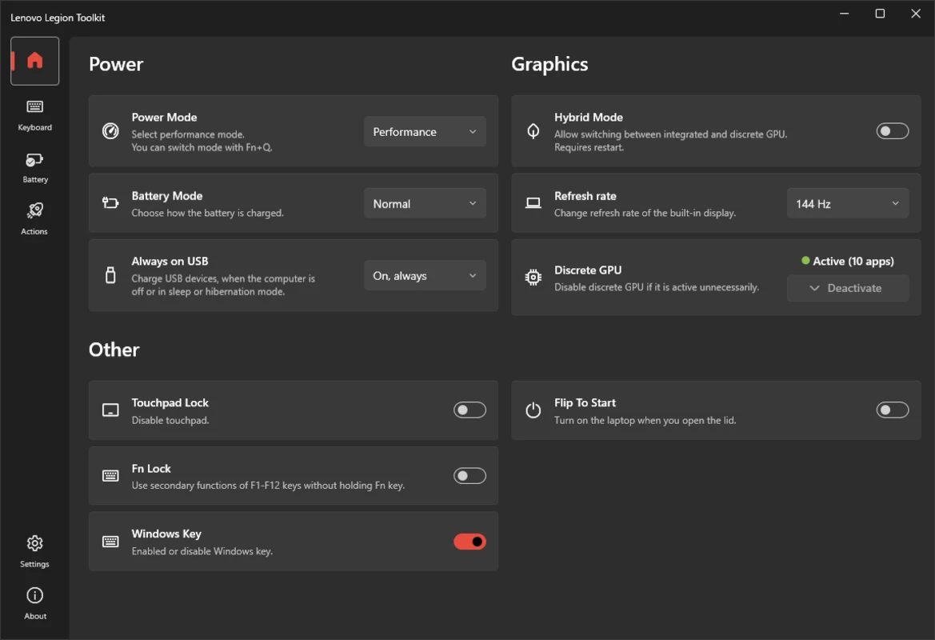The width and height of the screenshot is (935, 640).
Task: Click the Flip To Start power icon
Action: (x=533, y=410)
